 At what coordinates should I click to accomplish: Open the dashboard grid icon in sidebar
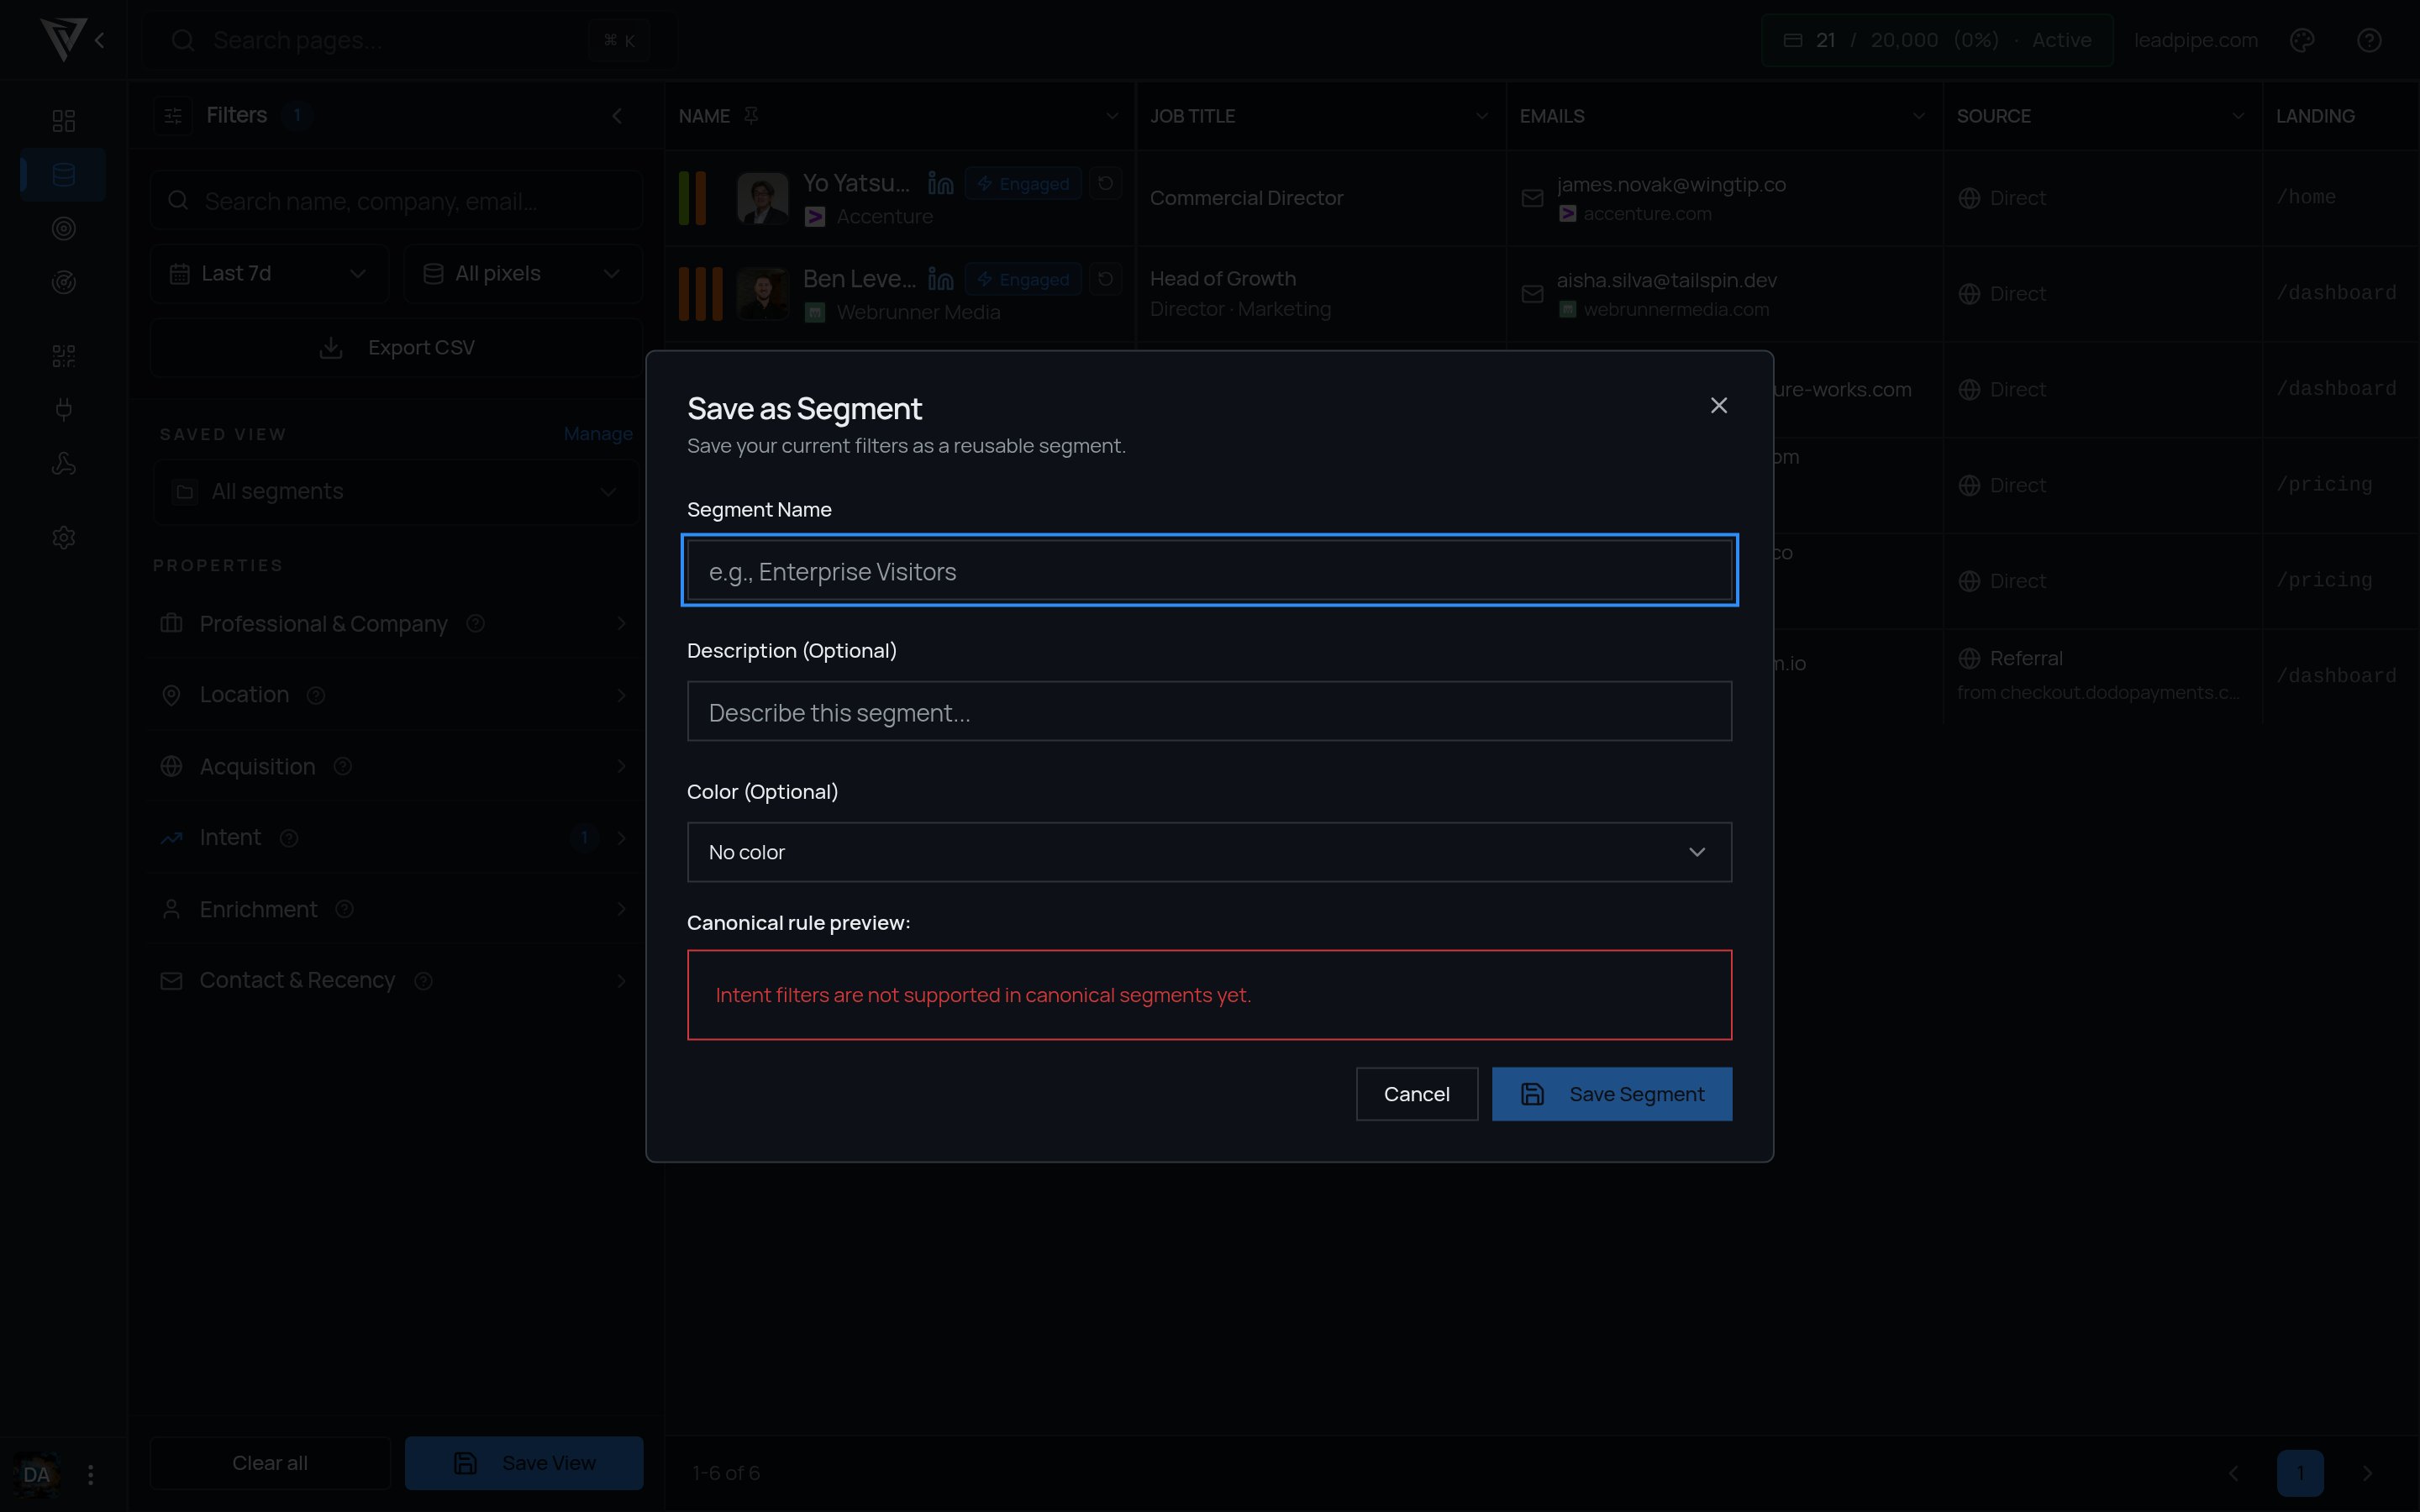(x=63, y=121)
